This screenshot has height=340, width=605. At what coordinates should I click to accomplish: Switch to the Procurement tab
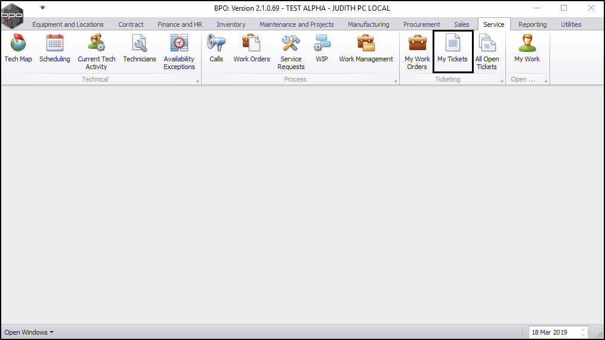coord(422,24)
